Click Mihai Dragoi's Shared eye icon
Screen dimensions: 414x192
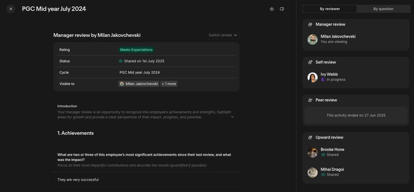point(323,175)
